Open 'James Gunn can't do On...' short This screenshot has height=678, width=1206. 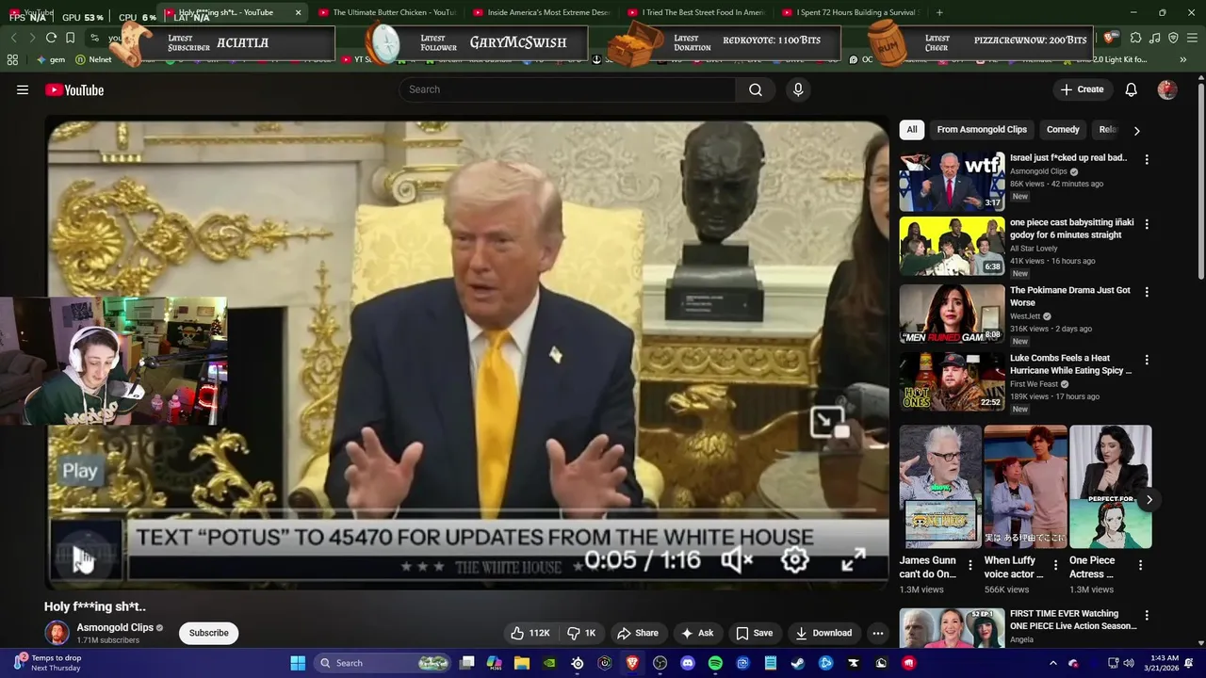[940, 487]
